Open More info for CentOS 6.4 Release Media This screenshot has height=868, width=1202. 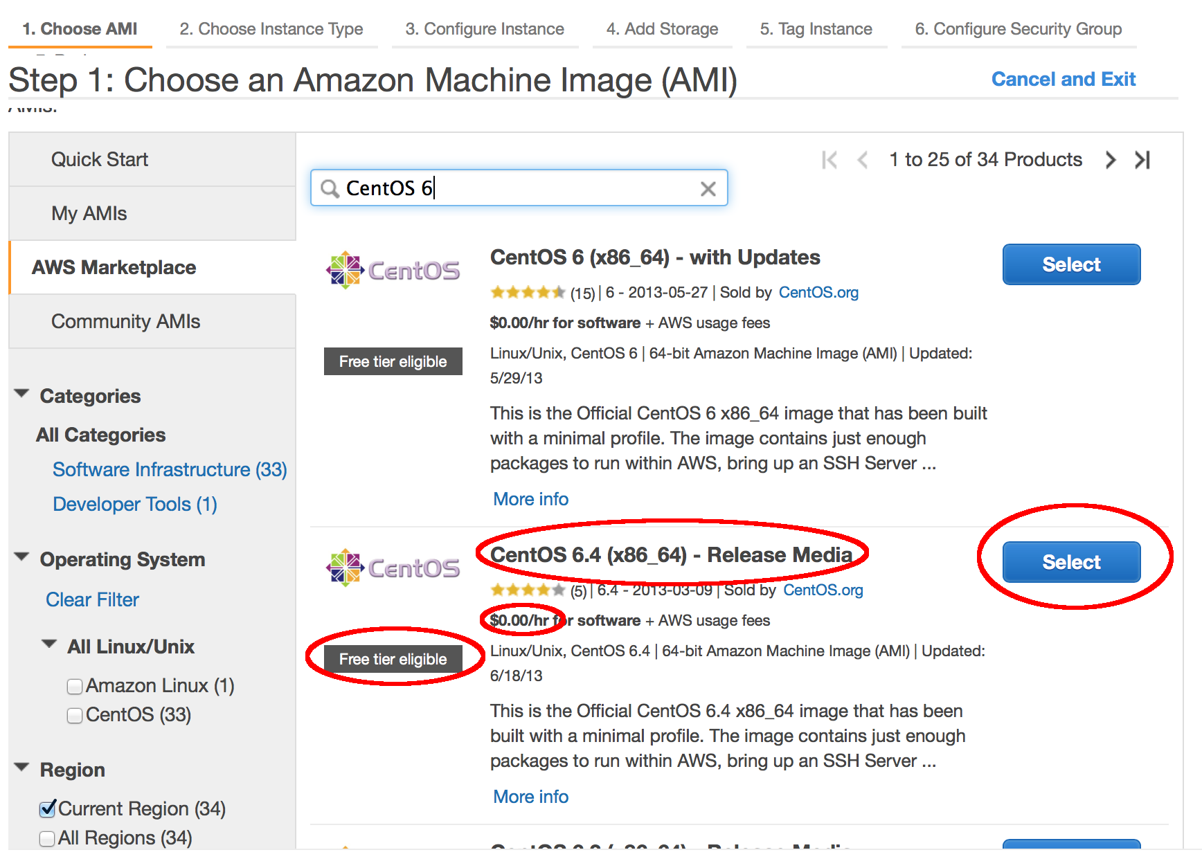(530, 797)
